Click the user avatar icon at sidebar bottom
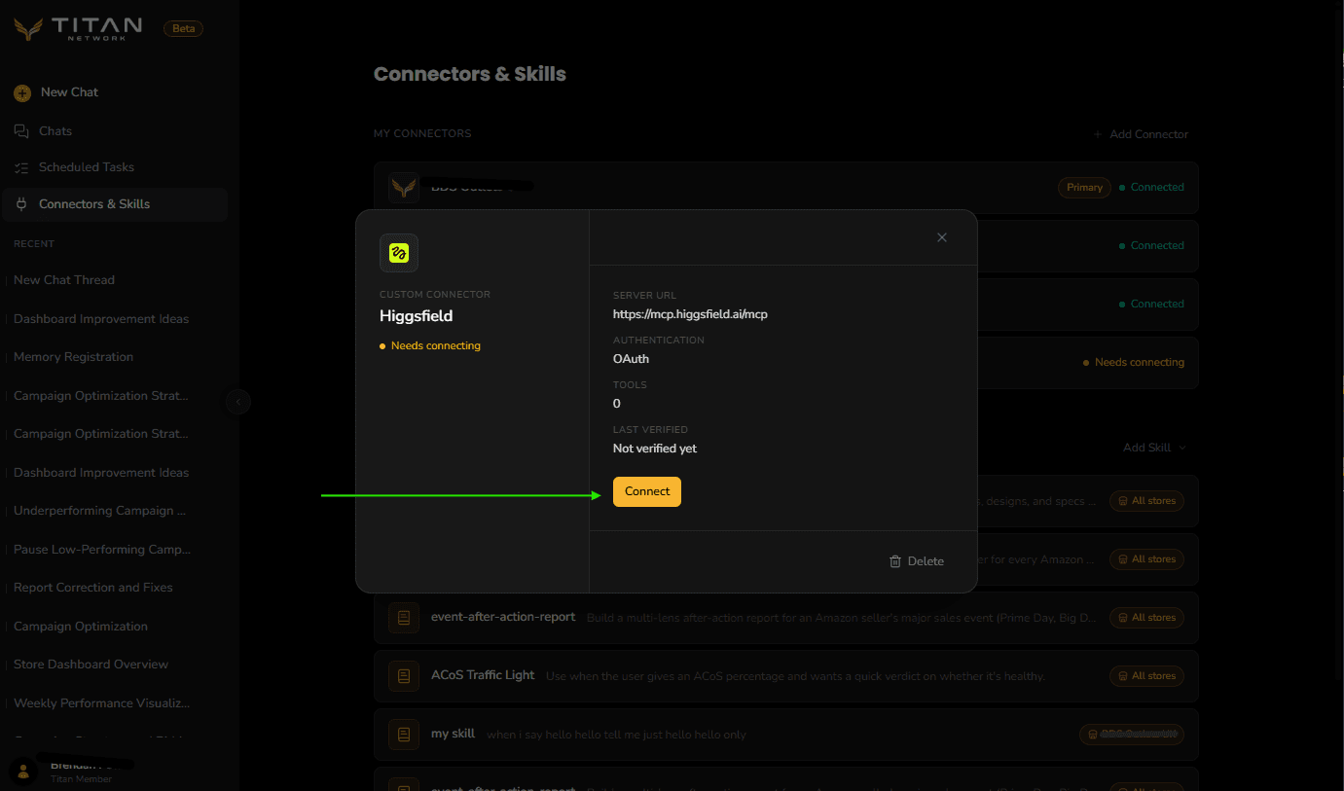 [23, 772]
